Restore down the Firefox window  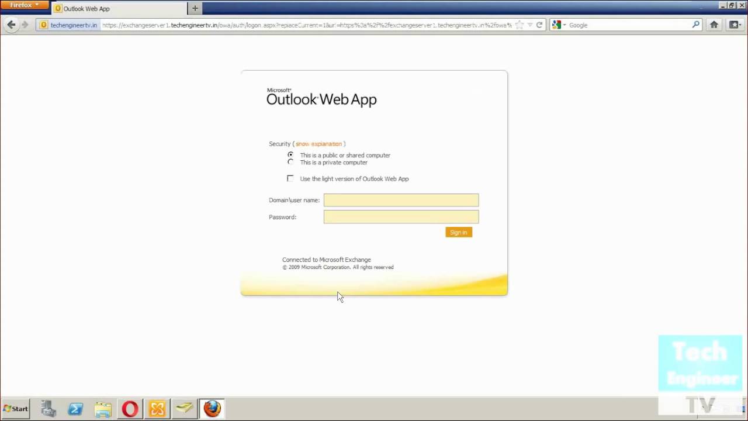tap(732, 5)
